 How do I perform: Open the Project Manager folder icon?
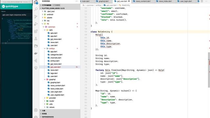point(36,46)
